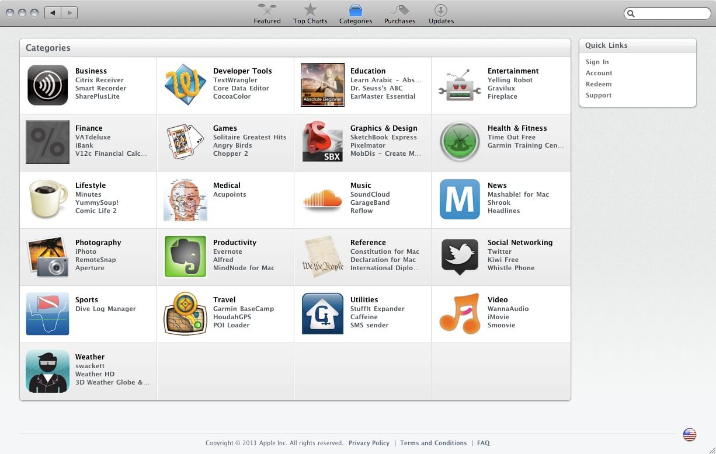Open Aperture under Photography
Viewport: 716px width, 454px height.
click(90, 268)
